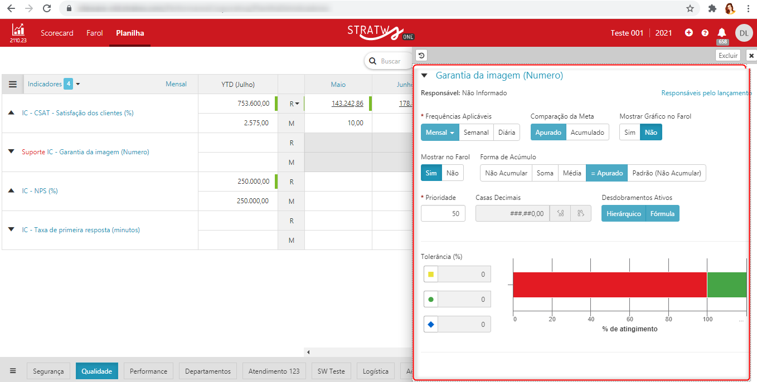The width and height of the screenshot is (757, 382).
Task: Select the yellow square tolerance icon
Action: click(431, 274)
